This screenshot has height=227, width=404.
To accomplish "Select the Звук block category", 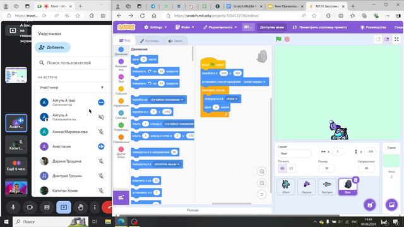I will tap(121, 78).
